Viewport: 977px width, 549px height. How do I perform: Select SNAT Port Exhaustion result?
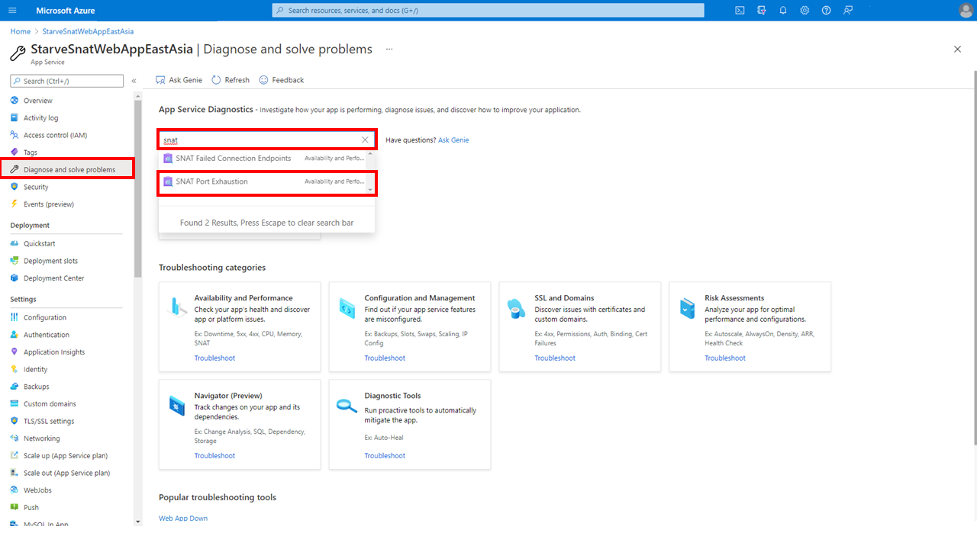pyautogui.click(x=211, y=181)
